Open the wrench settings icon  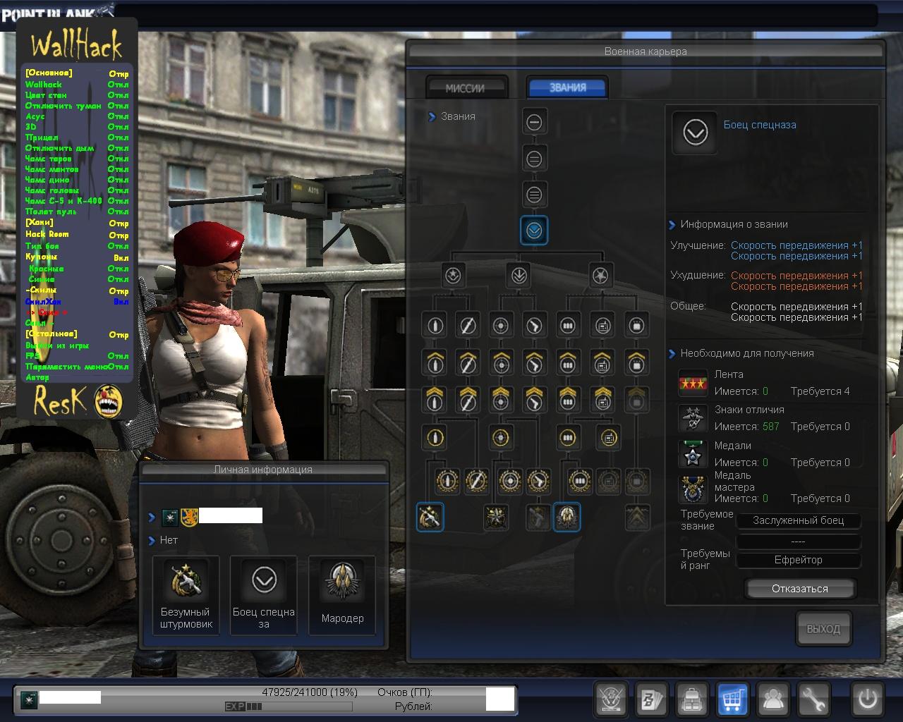click(x=815, y=699)
